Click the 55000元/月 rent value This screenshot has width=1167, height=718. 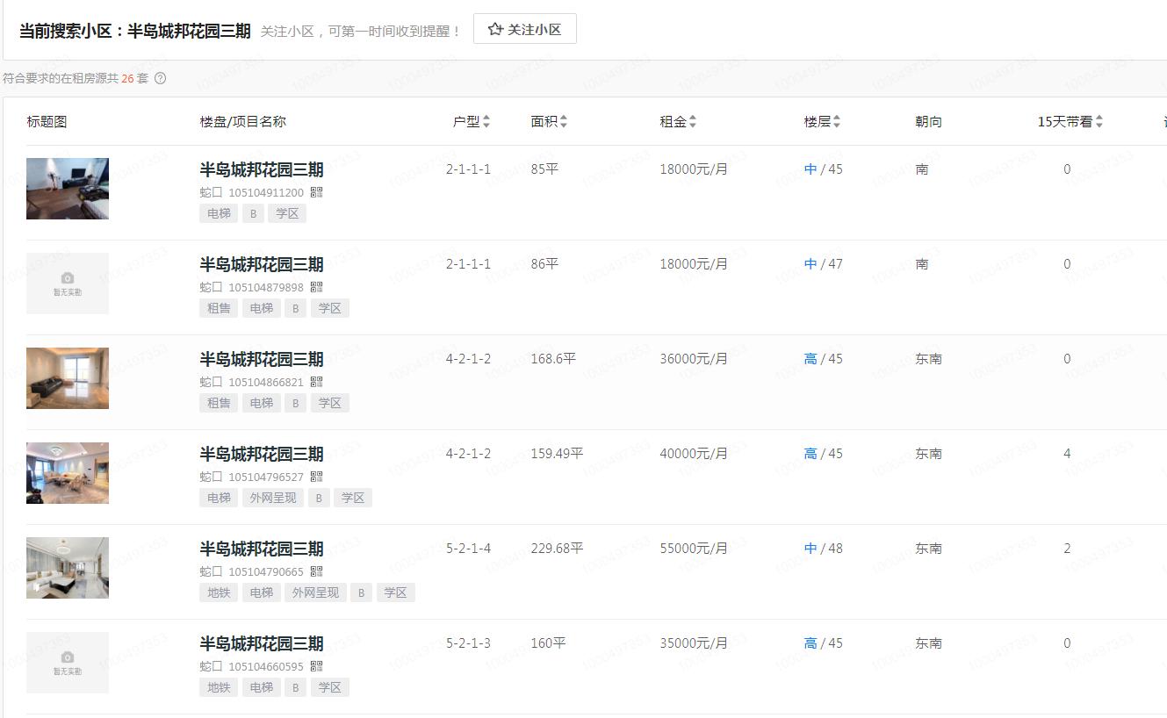[x=694, y=549]
